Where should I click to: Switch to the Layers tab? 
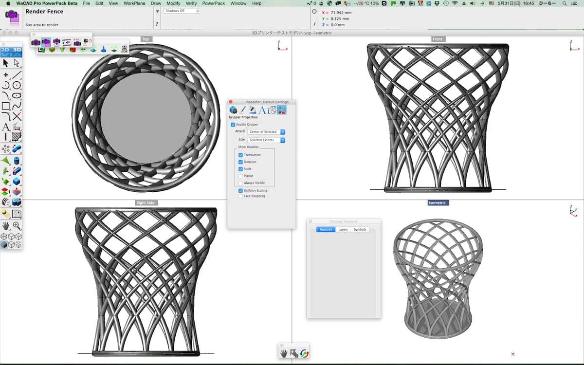[343, 229]
